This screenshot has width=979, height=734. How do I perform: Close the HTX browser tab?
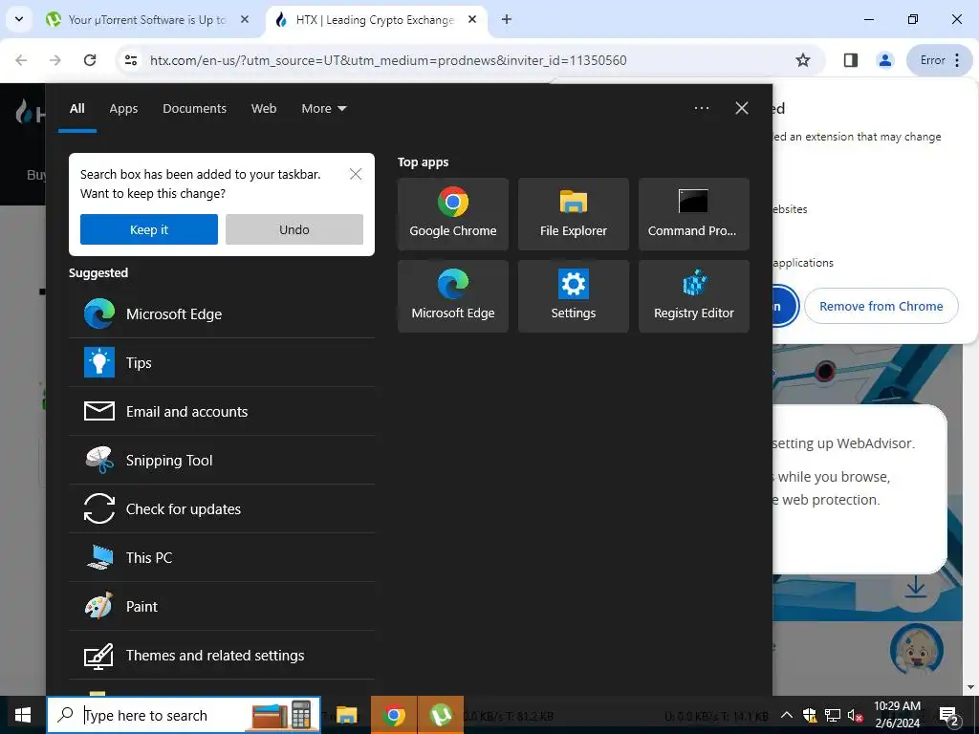click(472, 19)
